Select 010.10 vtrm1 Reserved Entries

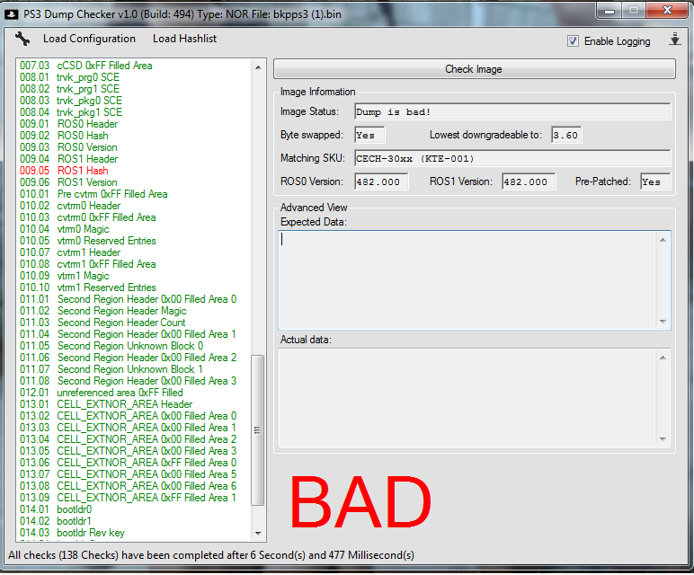tap(87, 287)
